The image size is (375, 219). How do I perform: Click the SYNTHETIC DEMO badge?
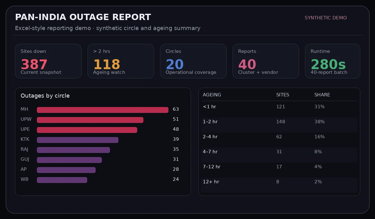coord(326,18)
